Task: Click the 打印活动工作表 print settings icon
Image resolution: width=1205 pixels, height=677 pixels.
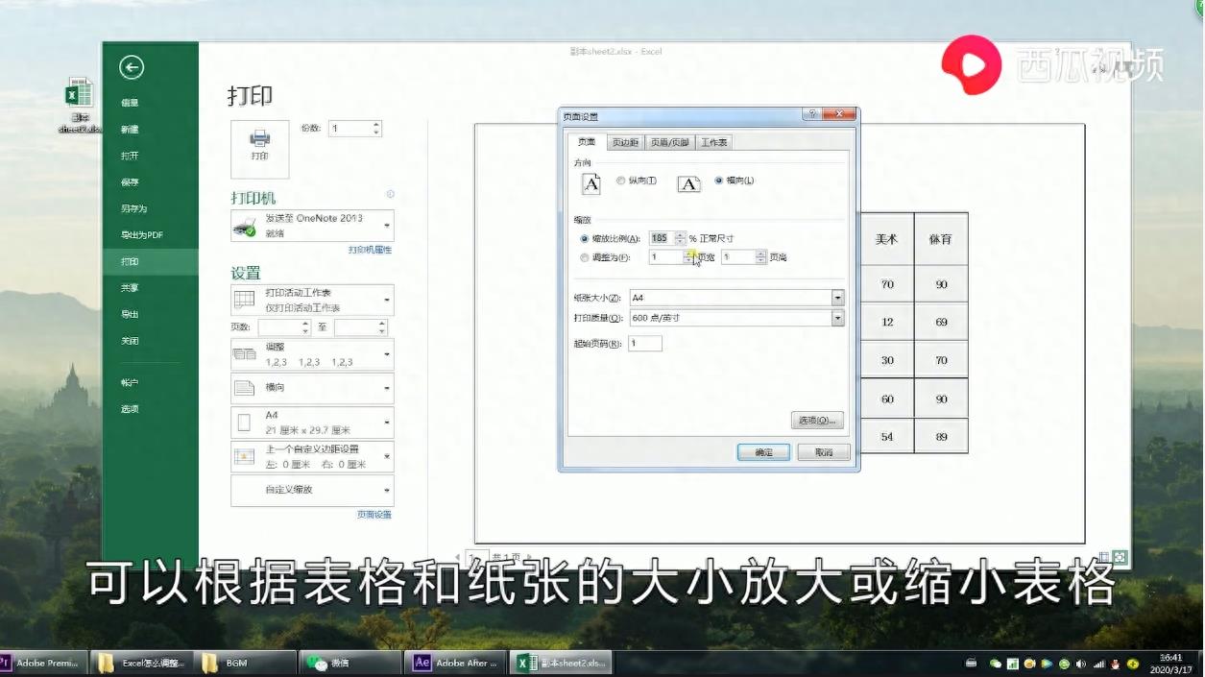Action: coord(243,299)
